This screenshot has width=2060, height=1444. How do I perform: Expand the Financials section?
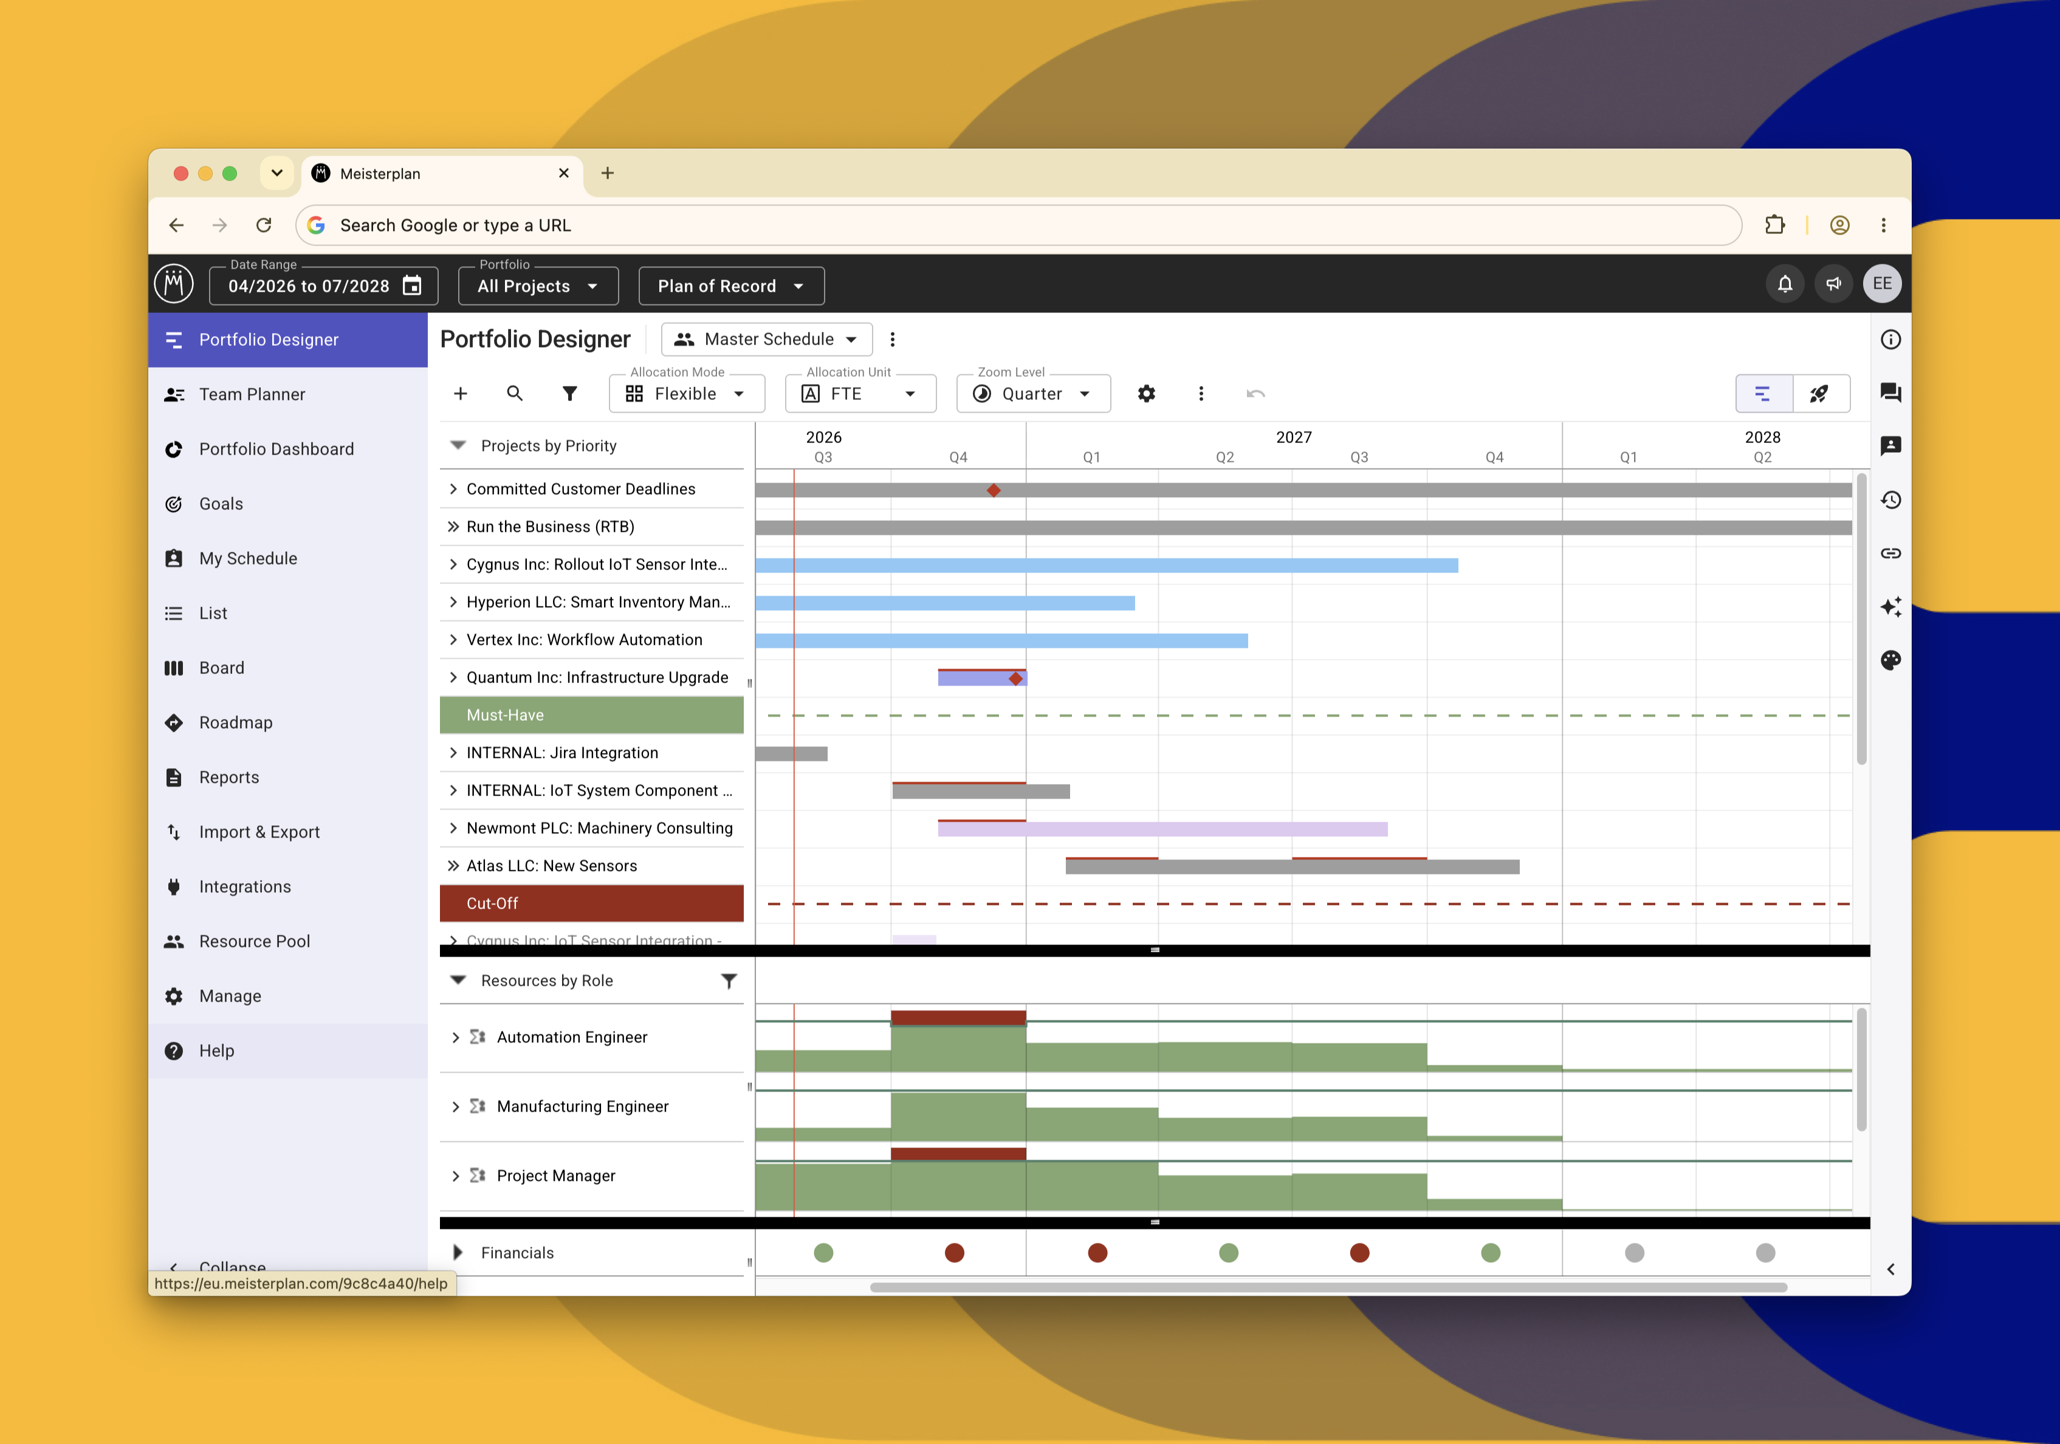(x=458, y=1253)
